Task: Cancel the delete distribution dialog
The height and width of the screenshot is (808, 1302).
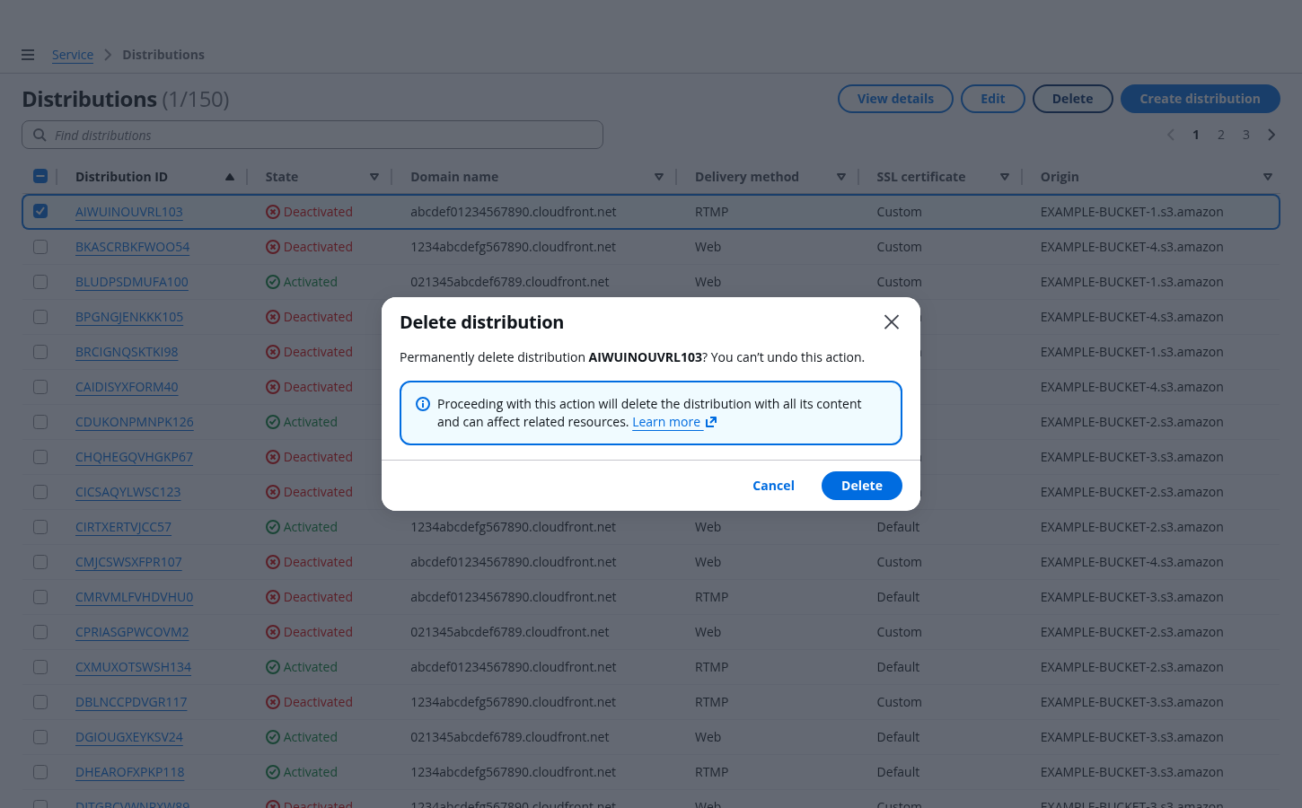Action: pyautogui.click(x=773, y=486)
